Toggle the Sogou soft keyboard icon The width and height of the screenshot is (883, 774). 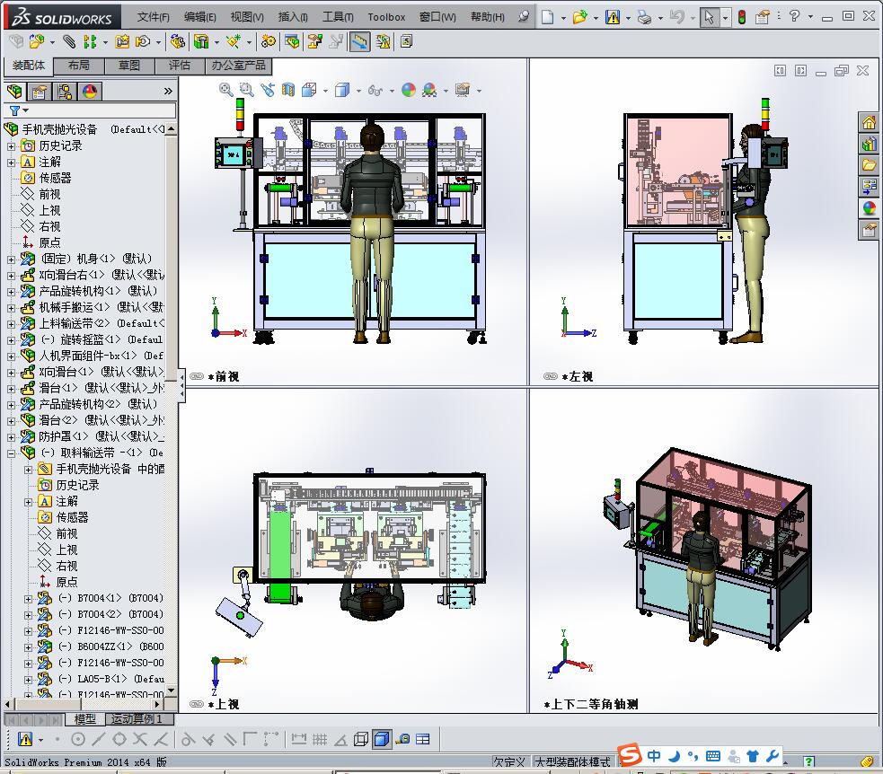tap(713, 755)
